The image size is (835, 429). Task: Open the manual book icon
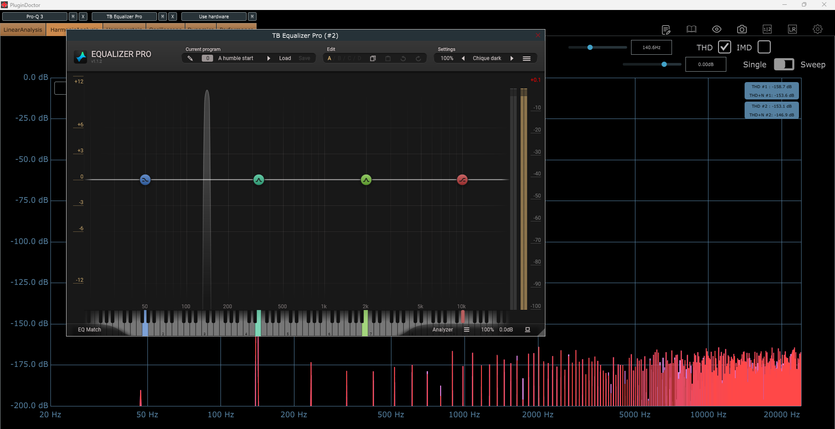691,29
